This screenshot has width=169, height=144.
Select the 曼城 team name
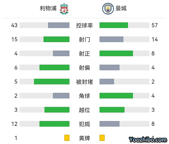121,8
